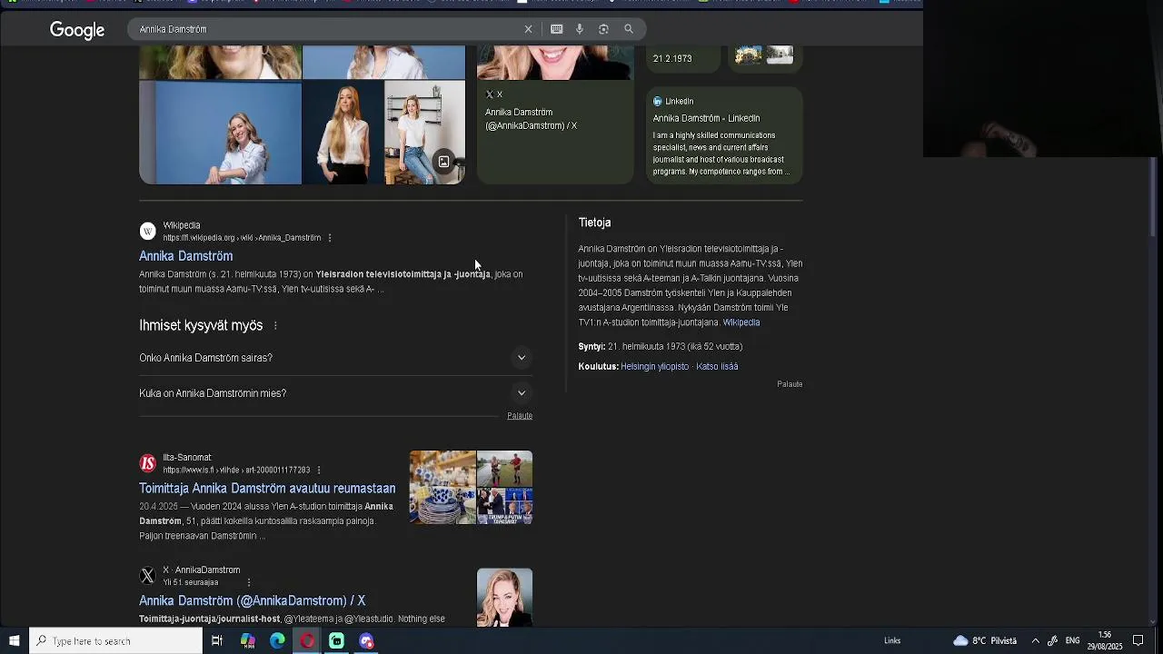
Task: Open the Windows notification center
Action: coord(1138,641)
